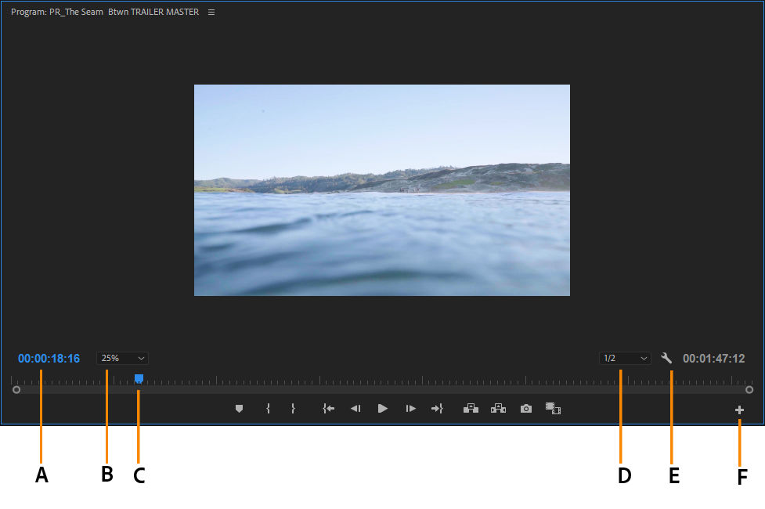Click the Extract icon
Screen dimensions: 765x509
pos(498,408)
